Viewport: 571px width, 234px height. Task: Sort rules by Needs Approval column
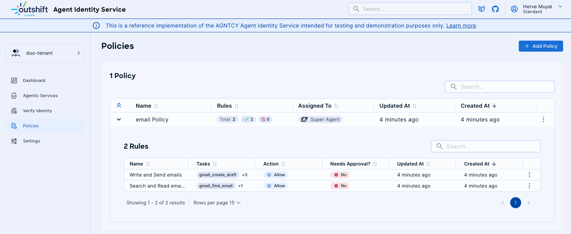[375, 164]
